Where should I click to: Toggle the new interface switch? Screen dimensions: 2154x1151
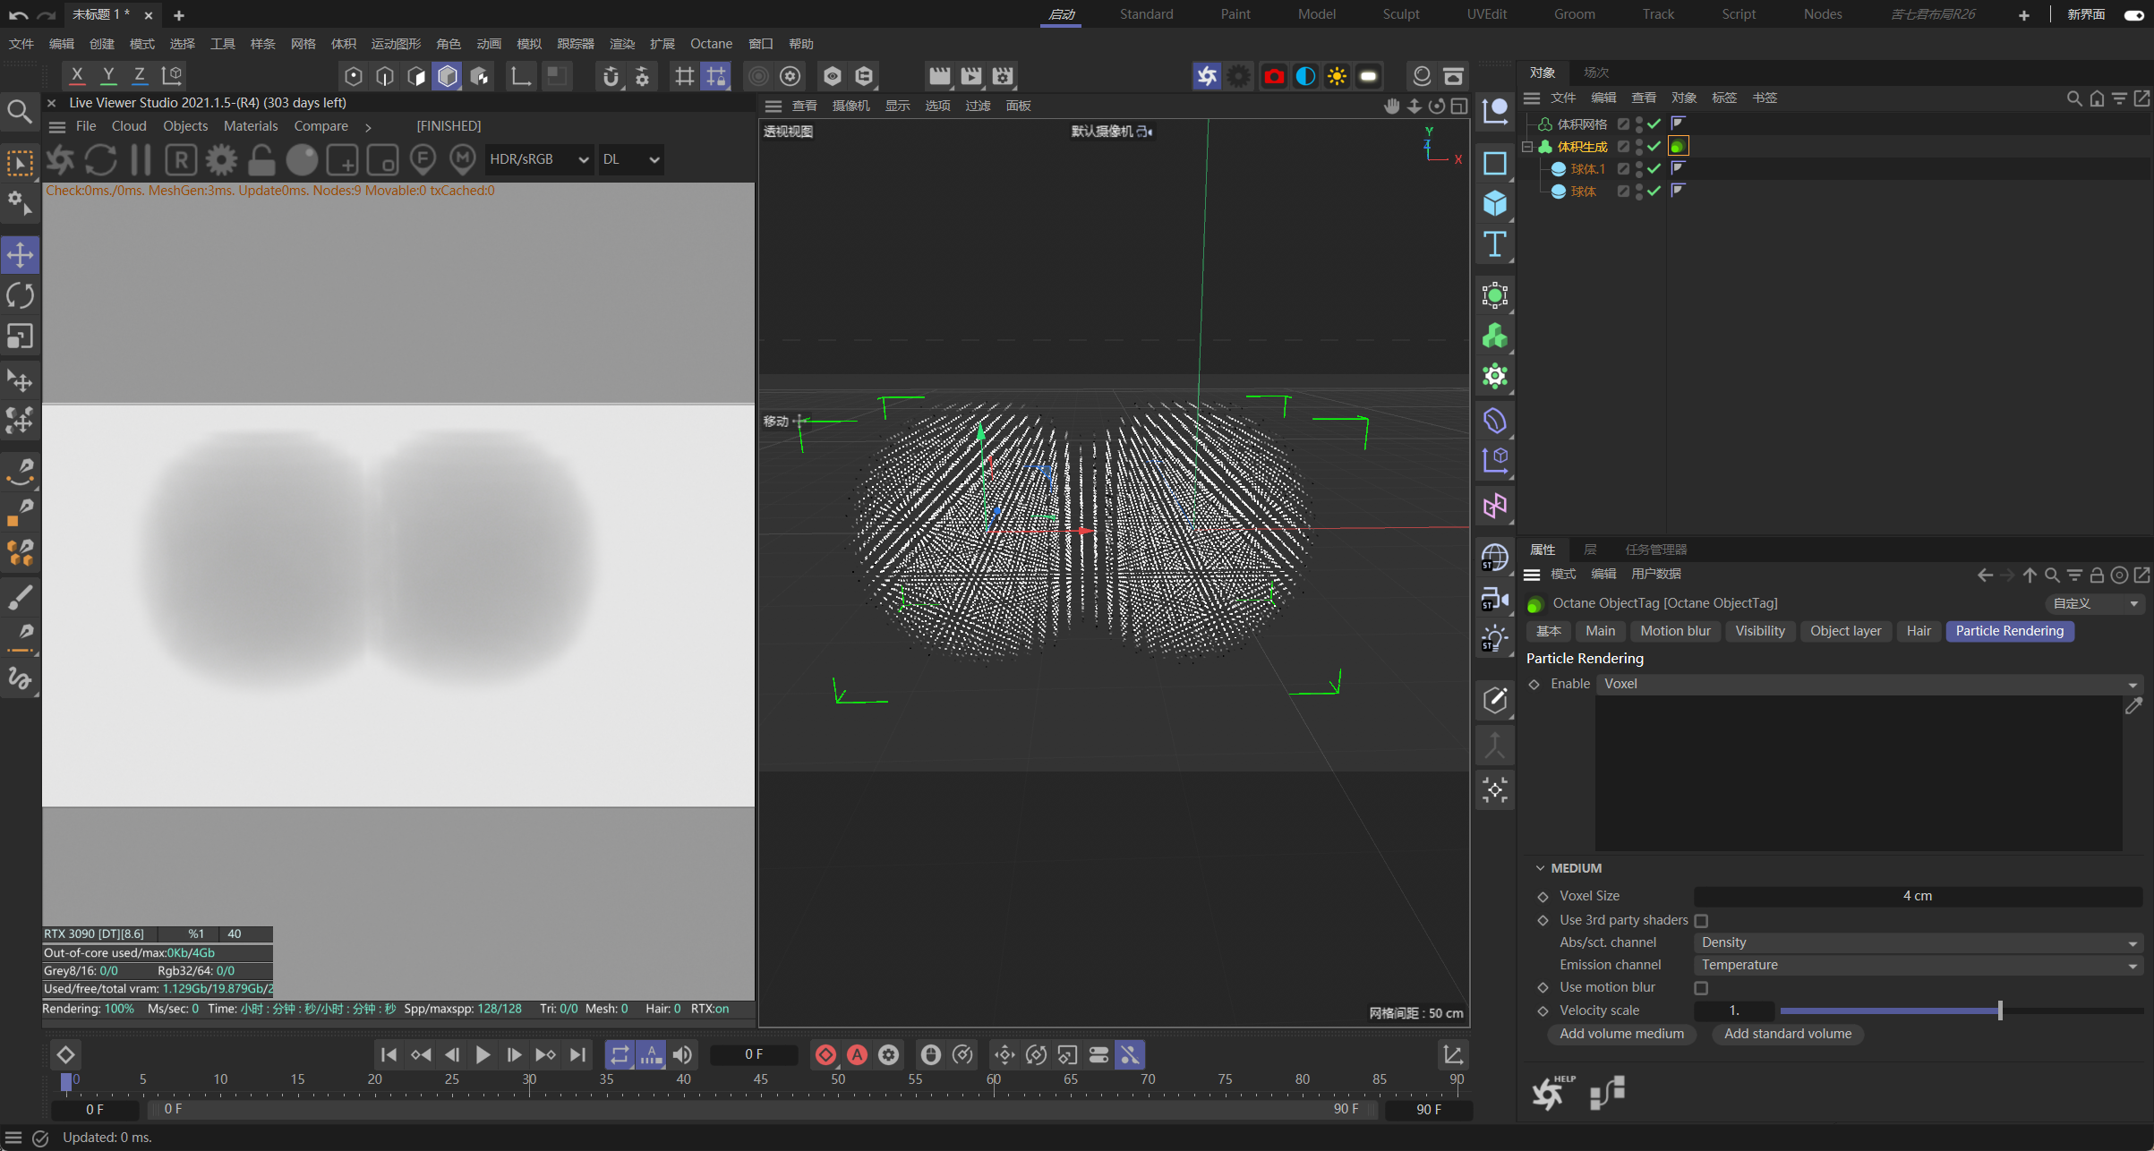tap(2133, 14)
